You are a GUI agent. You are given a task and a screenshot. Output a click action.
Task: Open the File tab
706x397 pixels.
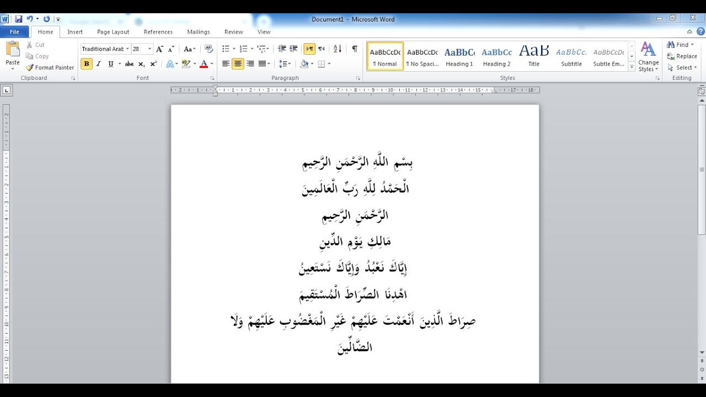click(x=14, y=32)
